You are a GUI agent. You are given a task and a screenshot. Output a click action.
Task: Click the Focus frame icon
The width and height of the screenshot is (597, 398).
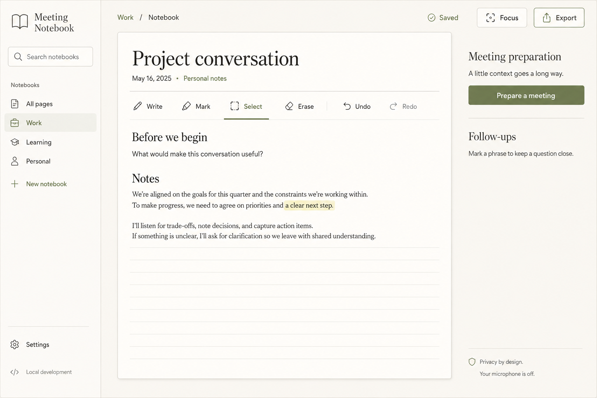(x=491, y=17)
